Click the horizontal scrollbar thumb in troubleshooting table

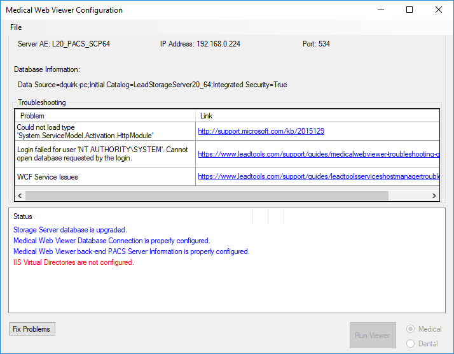click(207, 195)
